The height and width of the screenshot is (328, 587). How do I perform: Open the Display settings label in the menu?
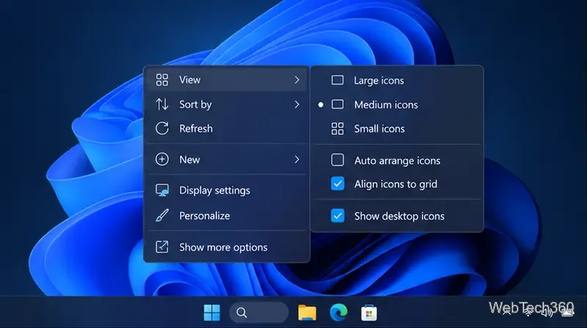[x=214, y=190]
